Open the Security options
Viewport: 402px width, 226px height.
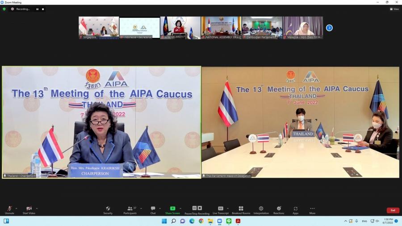point(108,209)
